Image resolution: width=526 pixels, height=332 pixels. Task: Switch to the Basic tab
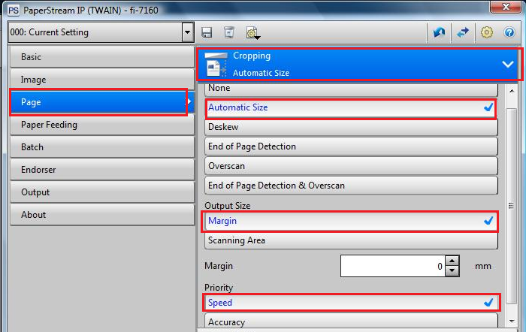(x=102, y=57)
